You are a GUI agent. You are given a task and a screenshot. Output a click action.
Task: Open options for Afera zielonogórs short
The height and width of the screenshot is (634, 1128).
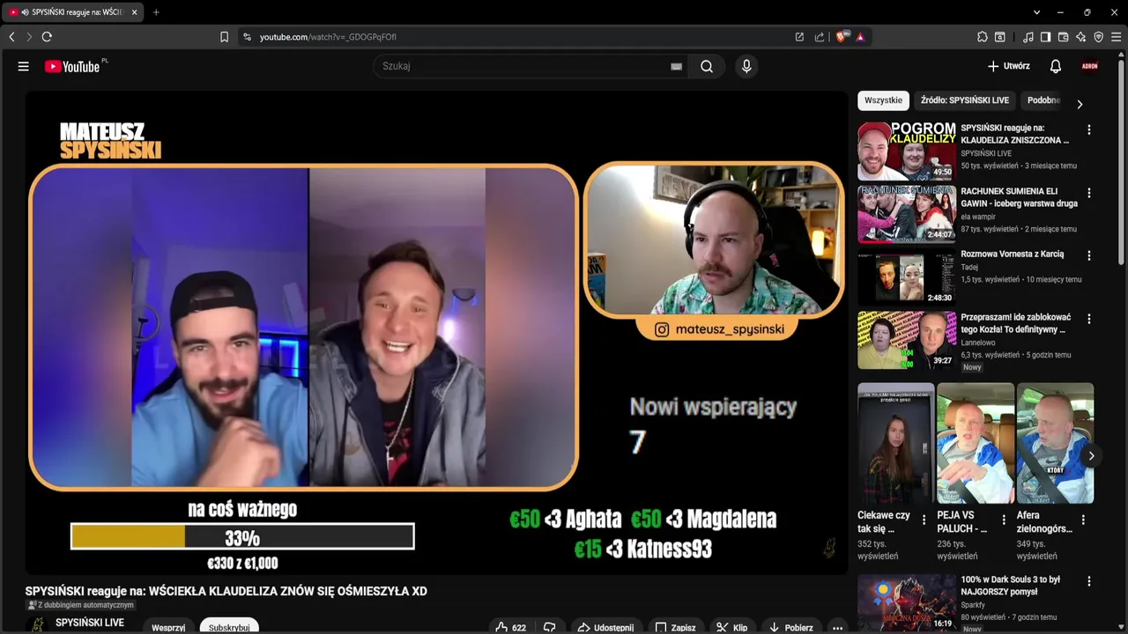point(1083,520)
